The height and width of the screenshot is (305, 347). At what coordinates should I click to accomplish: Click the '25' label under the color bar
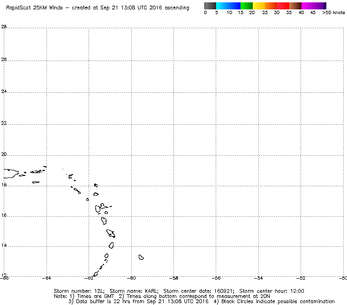point(265,13)
